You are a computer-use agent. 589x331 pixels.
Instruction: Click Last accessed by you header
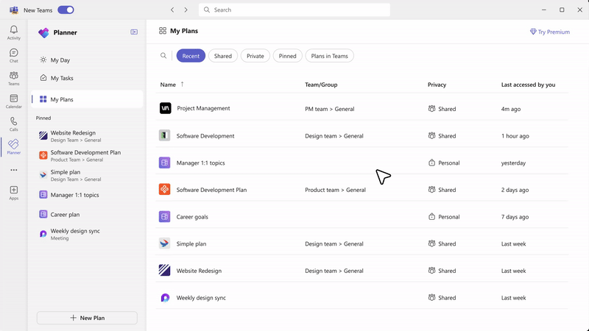coord(528,85)
